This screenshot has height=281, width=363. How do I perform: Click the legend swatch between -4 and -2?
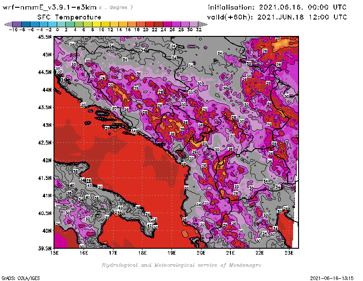pos(44,24)
